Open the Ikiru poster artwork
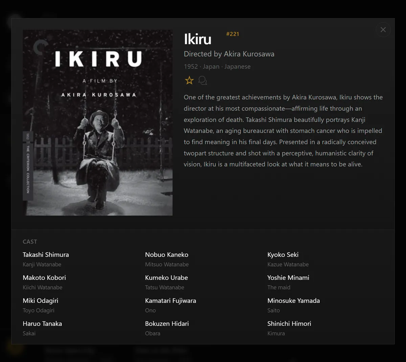Image resolution: width=406 pixels, height=362 pixels. [97, 122]
